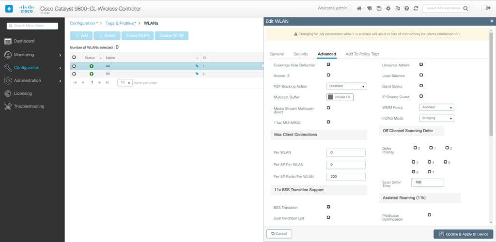
Task: Click the Dashboard sidebar icon
Action: tap(8, 41)
